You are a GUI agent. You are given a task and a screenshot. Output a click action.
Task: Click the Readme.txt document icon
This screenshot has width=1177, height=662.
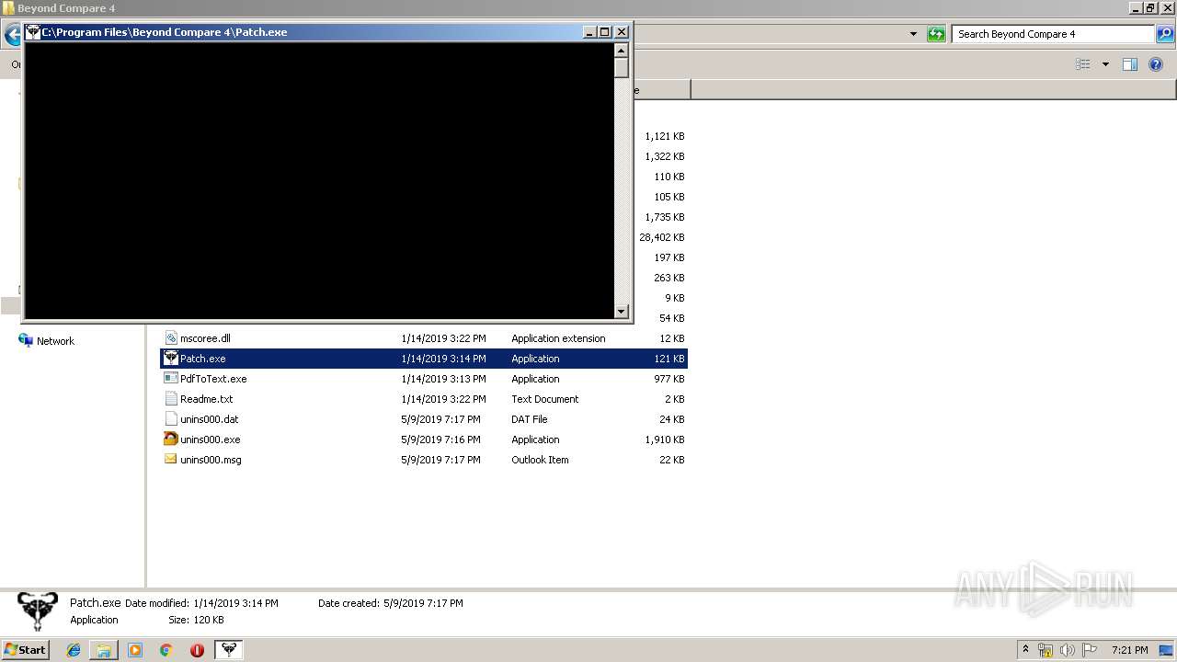click(170, 399)
